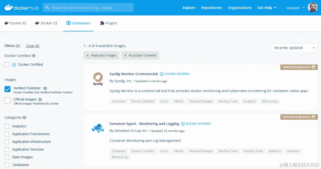
Task: Enable the Analytics category checkbox
Action: pyautogui.click(x=7, y=126)
